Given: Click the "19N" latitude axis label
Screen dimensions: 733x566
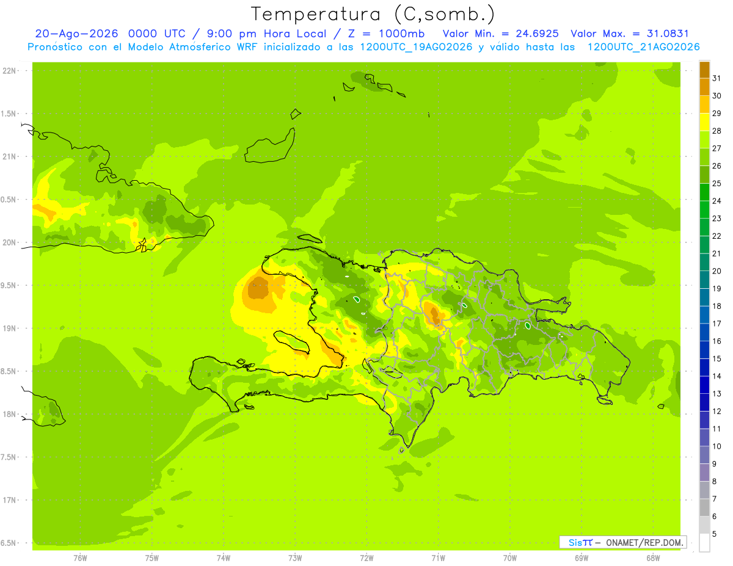Looking at the screenshot, I should click(9, 328).
